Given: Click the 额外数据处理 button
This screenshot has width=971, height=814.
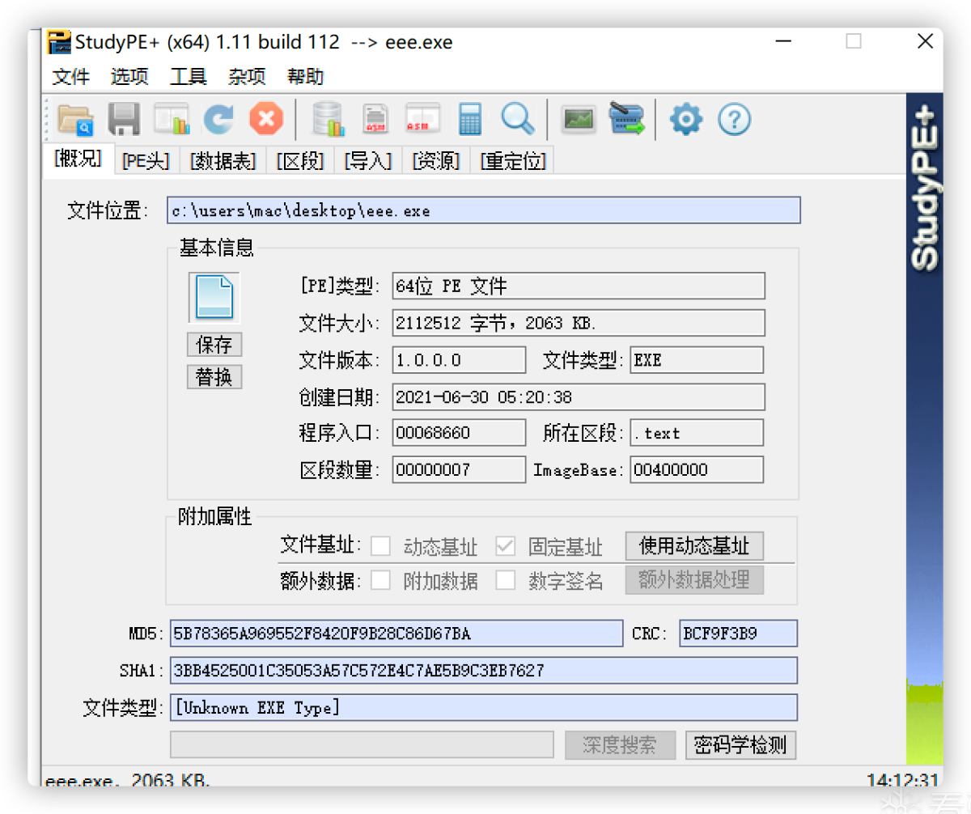Looking at the screenshot, I should click(694, 579).
